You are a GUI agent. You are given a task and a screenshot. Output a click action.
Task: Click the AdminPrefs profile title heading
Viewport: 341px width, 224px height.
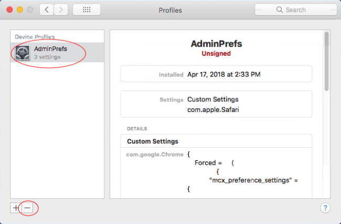[x=216, y=44]
